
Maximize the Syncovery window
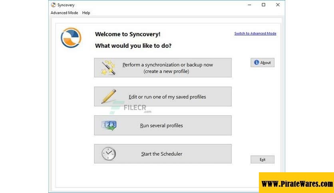pyautogui.click(x=263, y=5)
